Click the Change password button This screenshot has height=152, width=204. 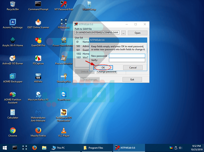(107, 72)
